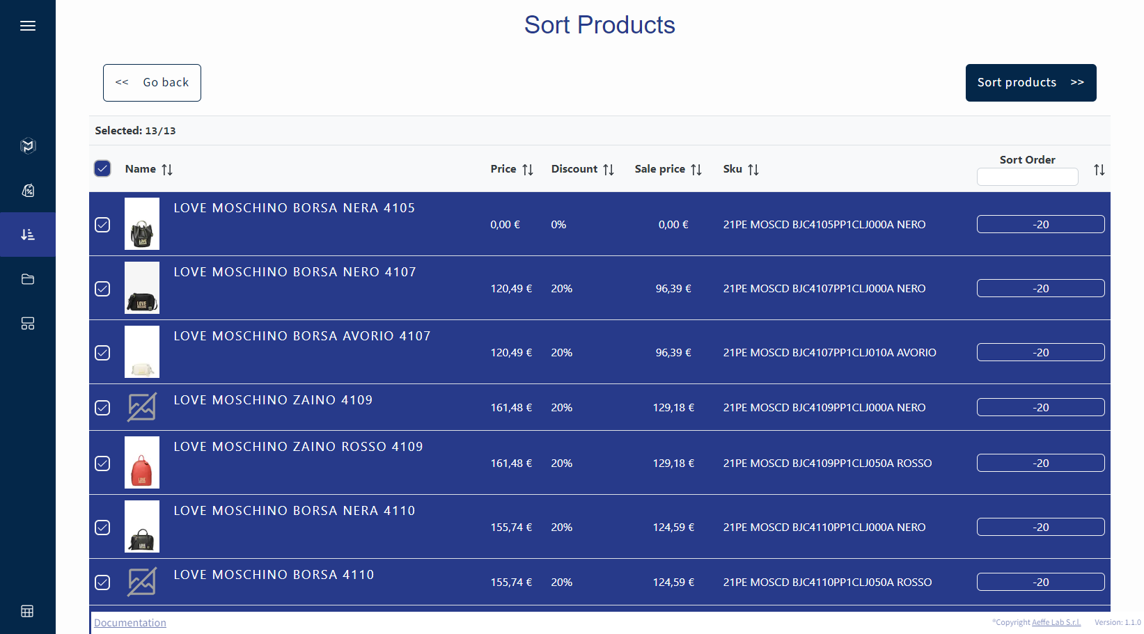Sort by Name using arrows icon
This screenshot has height=634, width=1144.
coord(167,170)
